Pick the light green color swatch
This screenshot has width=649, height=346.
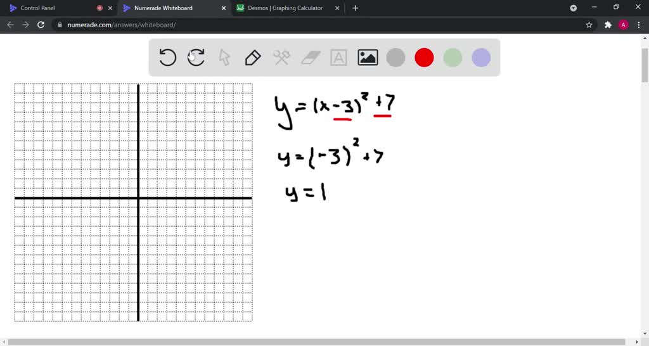point(453,58)
